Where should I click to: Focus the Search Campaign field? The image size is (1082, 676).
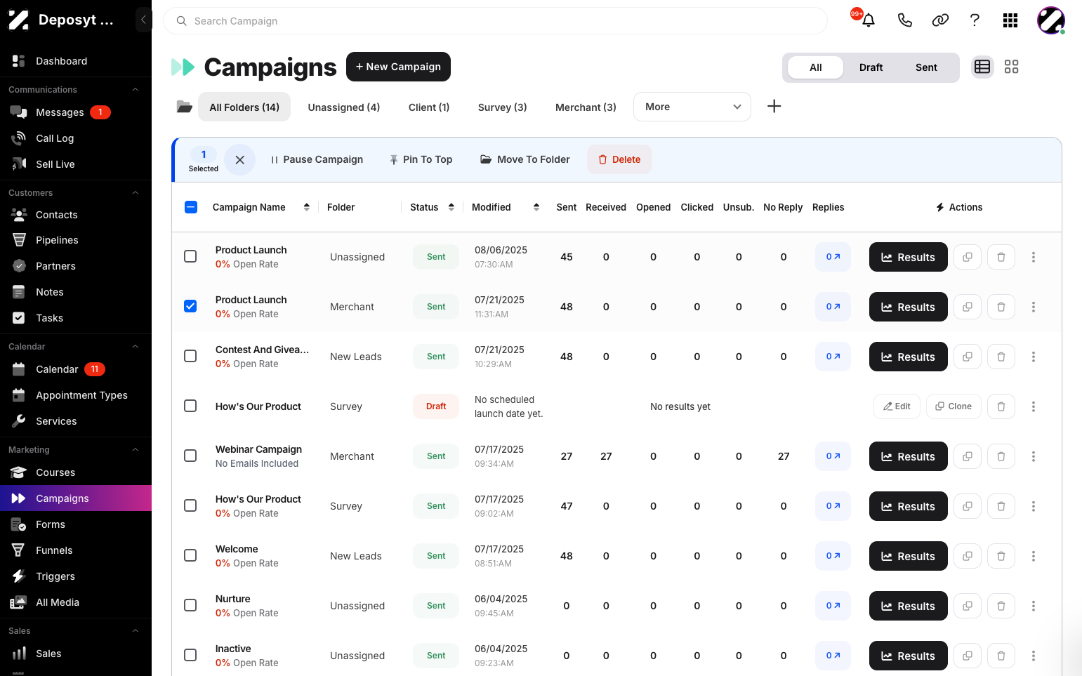click(495, 21)
